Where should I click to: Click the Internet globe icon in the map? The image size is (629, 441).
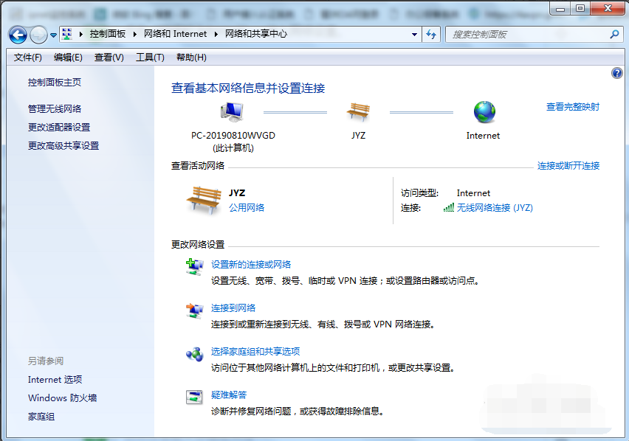pos(484,112)
